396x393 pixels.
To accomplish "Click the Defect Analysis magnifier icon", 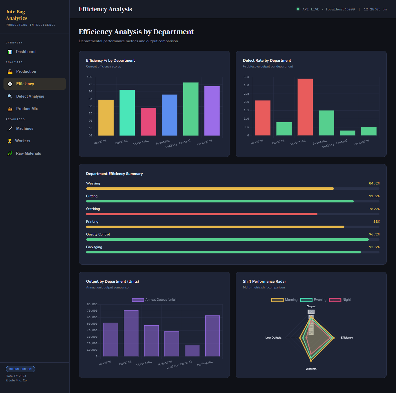I will coord(10,96).
